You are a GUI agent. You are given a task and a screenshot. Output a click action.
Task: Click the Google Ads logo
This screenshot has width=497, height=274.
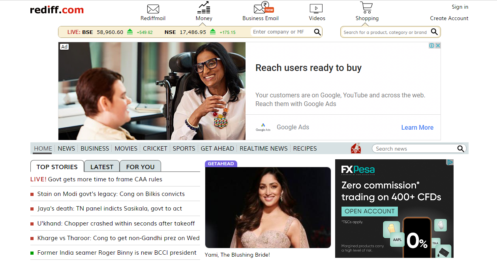[x=263, y=127]
